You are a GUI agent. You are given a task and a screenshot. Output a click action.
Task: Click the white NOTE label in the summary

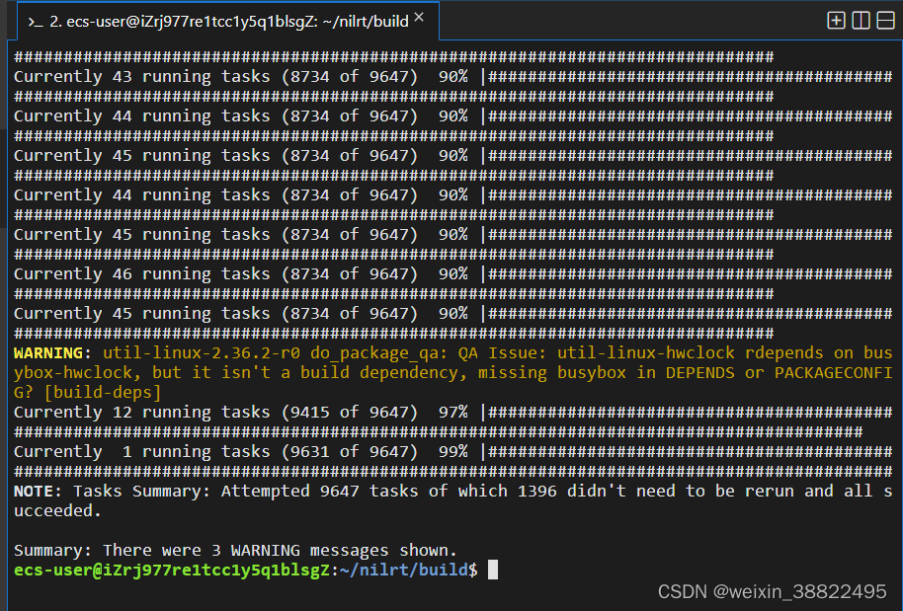[x=32, y=491]
